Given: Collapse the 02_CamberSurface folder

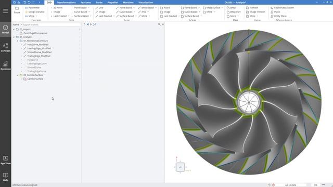Looking at the screenshot, I should [x=18, y=75].
